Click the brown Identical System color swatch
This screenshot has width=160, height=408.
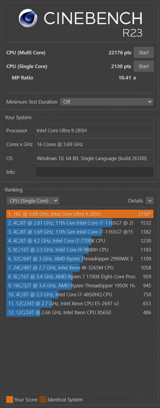(x=43, y=400)
